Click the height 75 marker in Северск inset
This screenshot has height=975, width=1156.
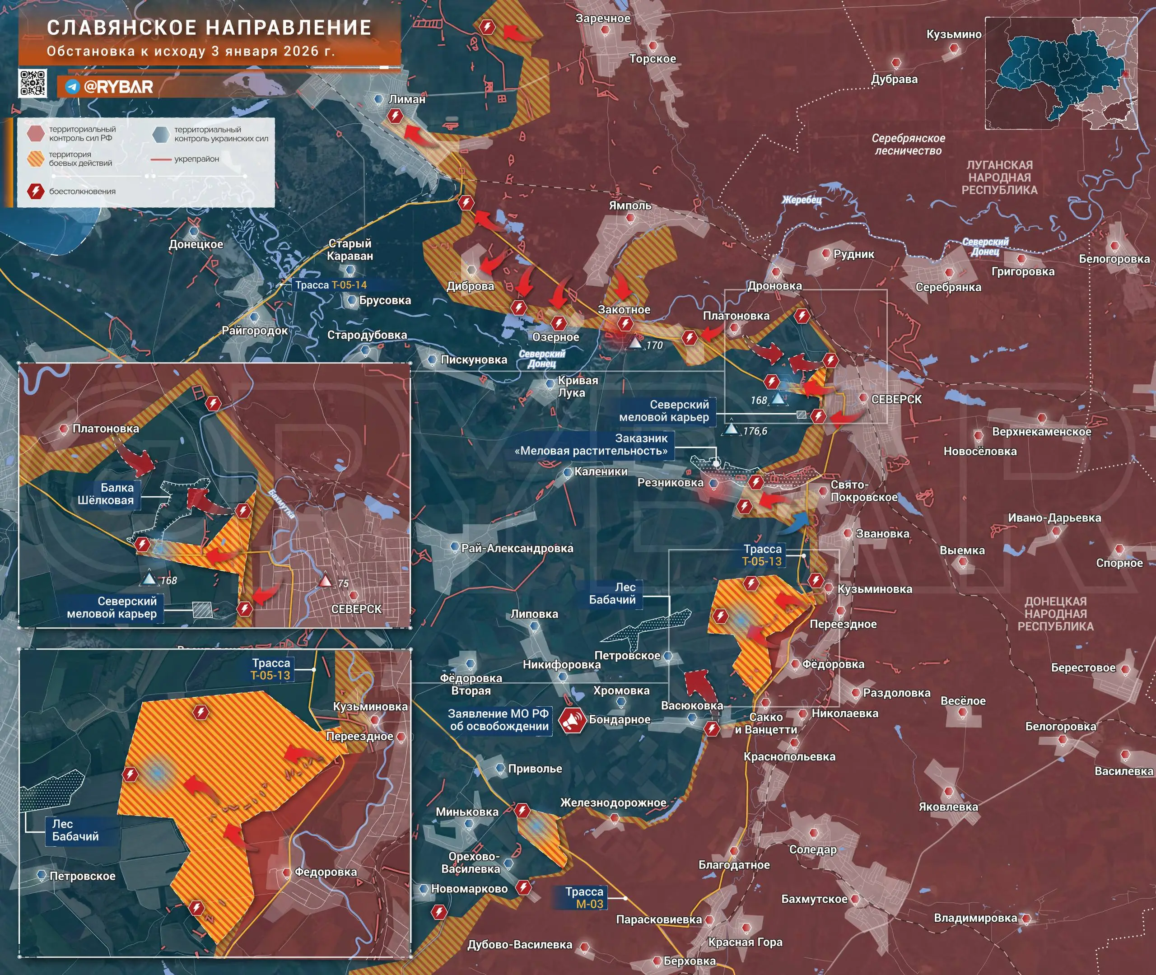326,581
